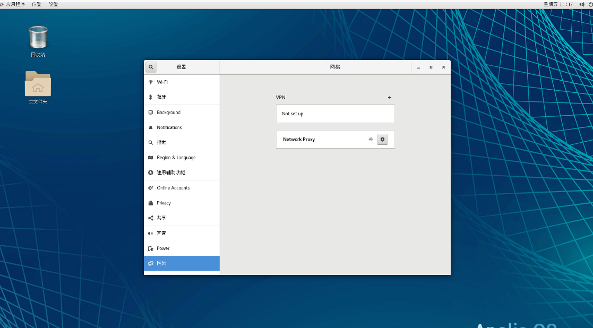Viewport: 593px width, 328px height.
Task: Click the clock in the top bar
Action: pyautogui.click(x=558, y=4)
